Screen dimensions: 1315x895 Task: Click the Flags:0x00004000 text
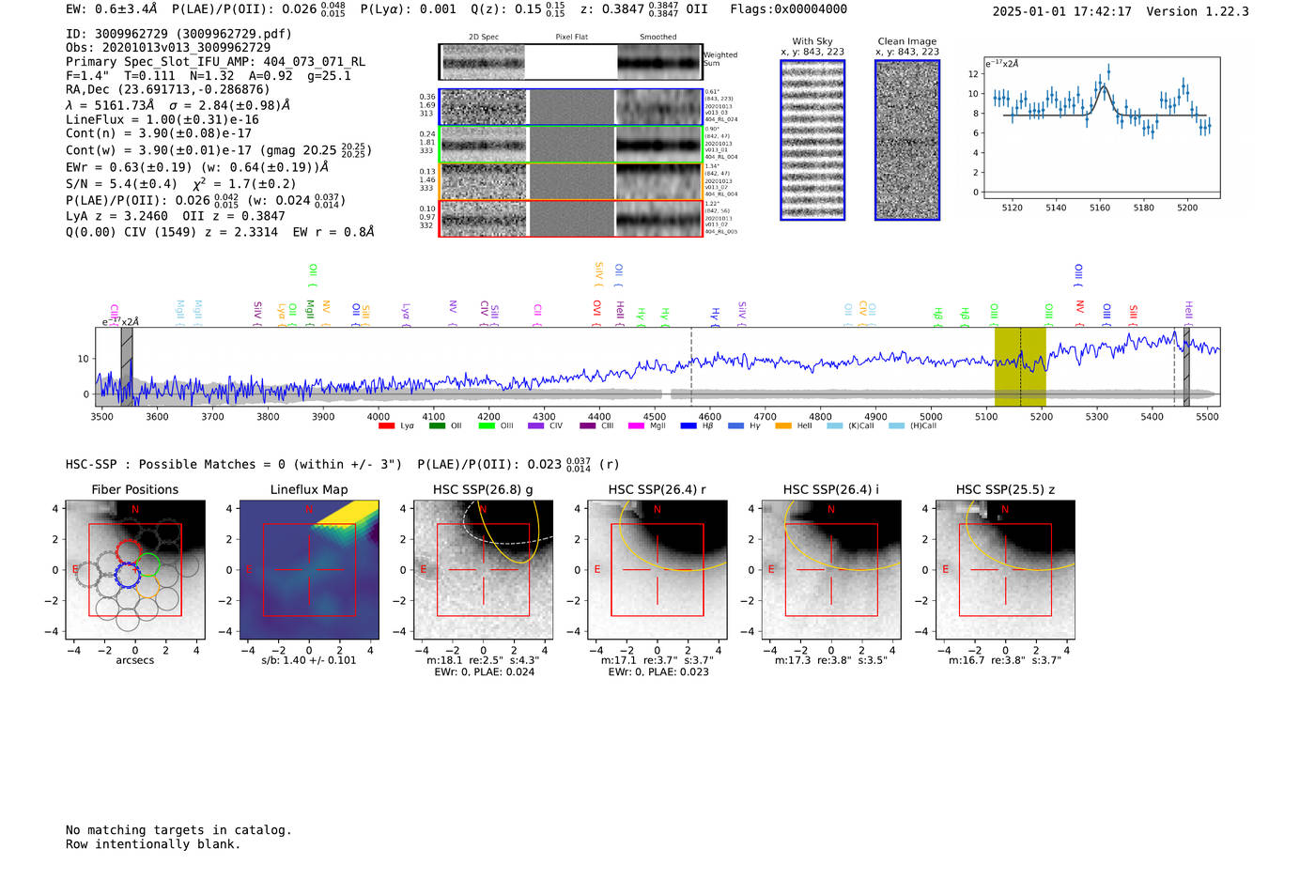click(788, 9)
